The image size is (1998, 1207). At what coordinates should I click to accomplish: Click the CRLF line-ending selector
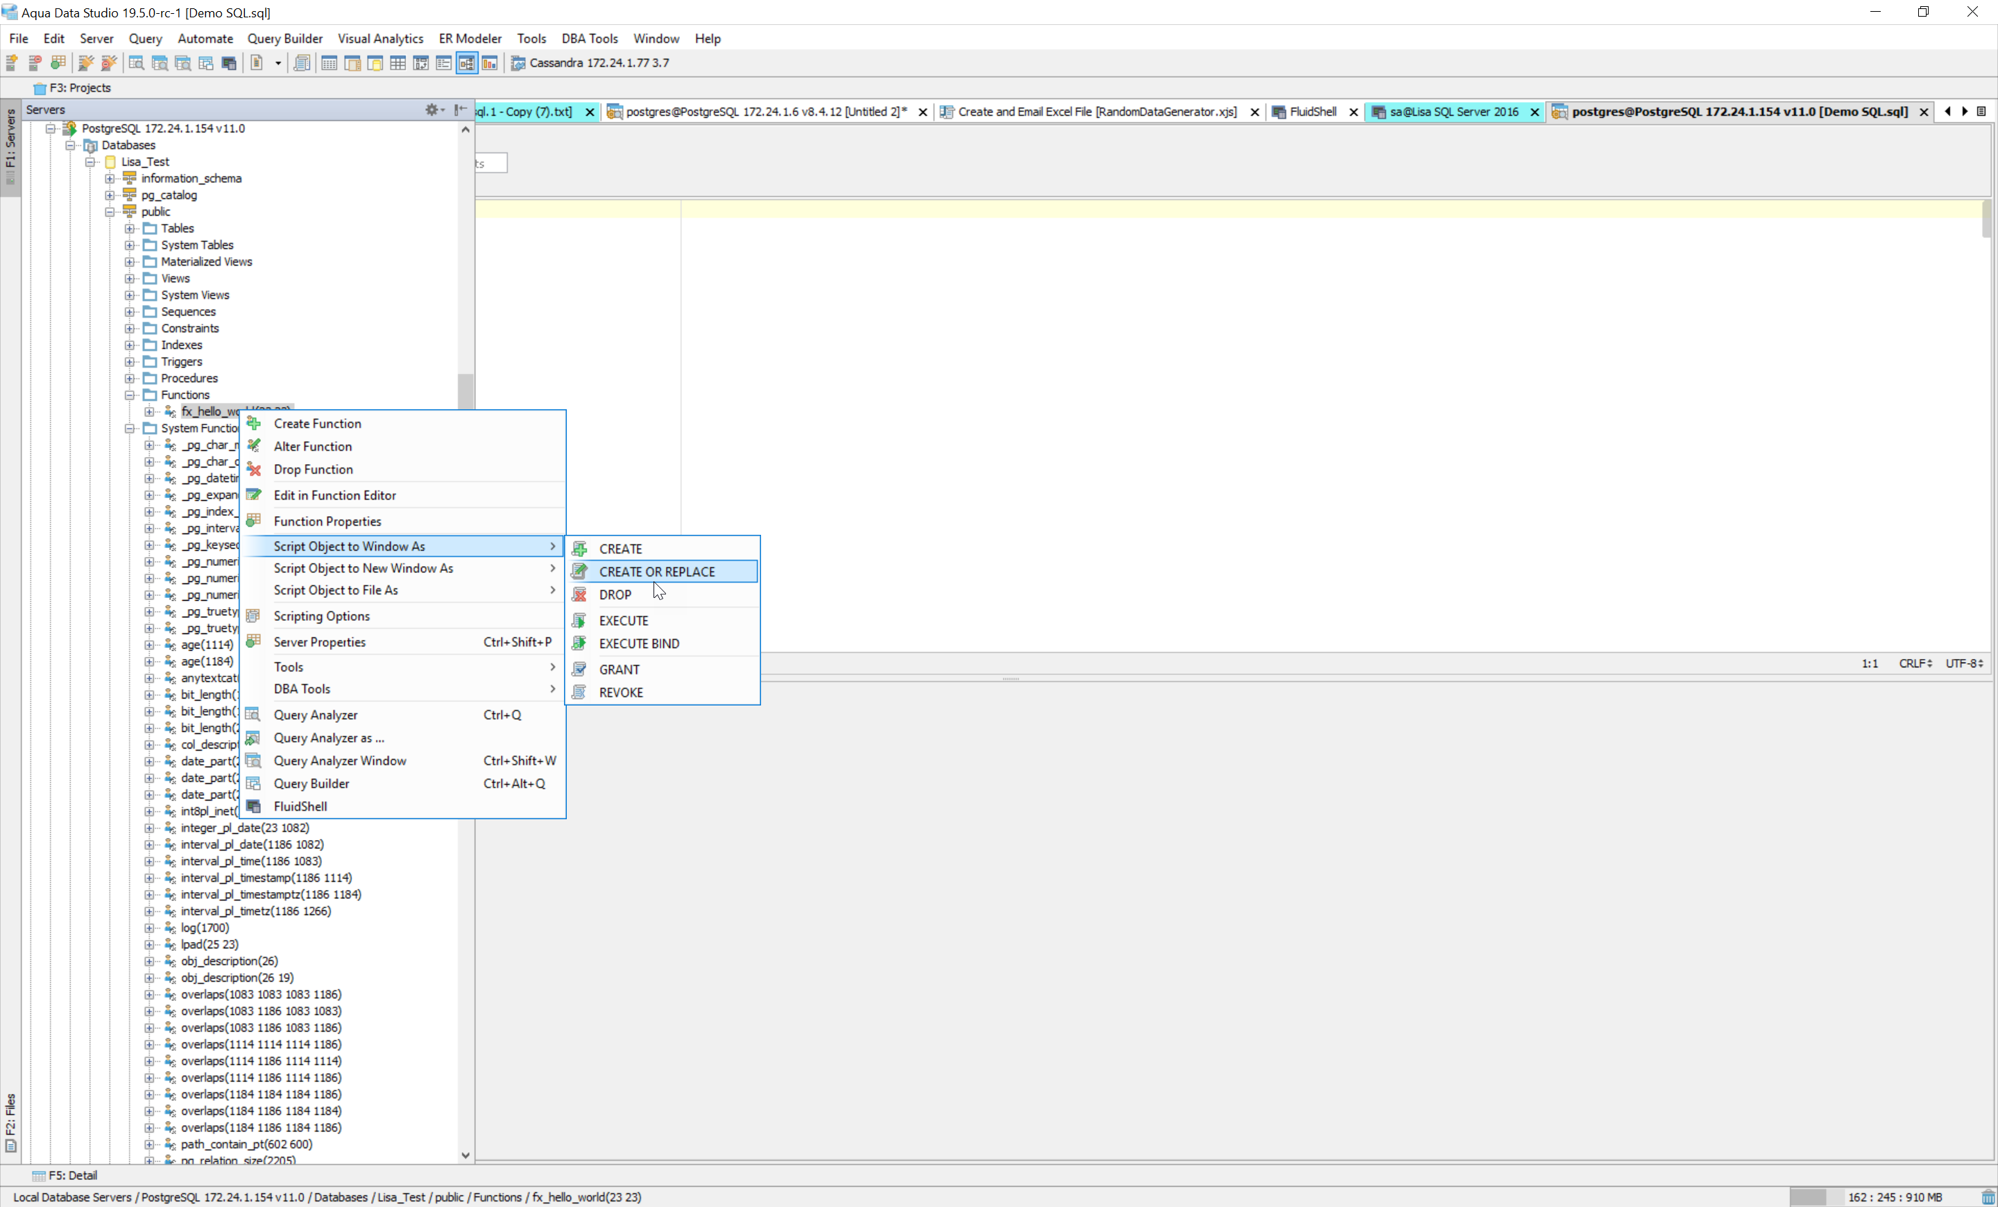1915,663
